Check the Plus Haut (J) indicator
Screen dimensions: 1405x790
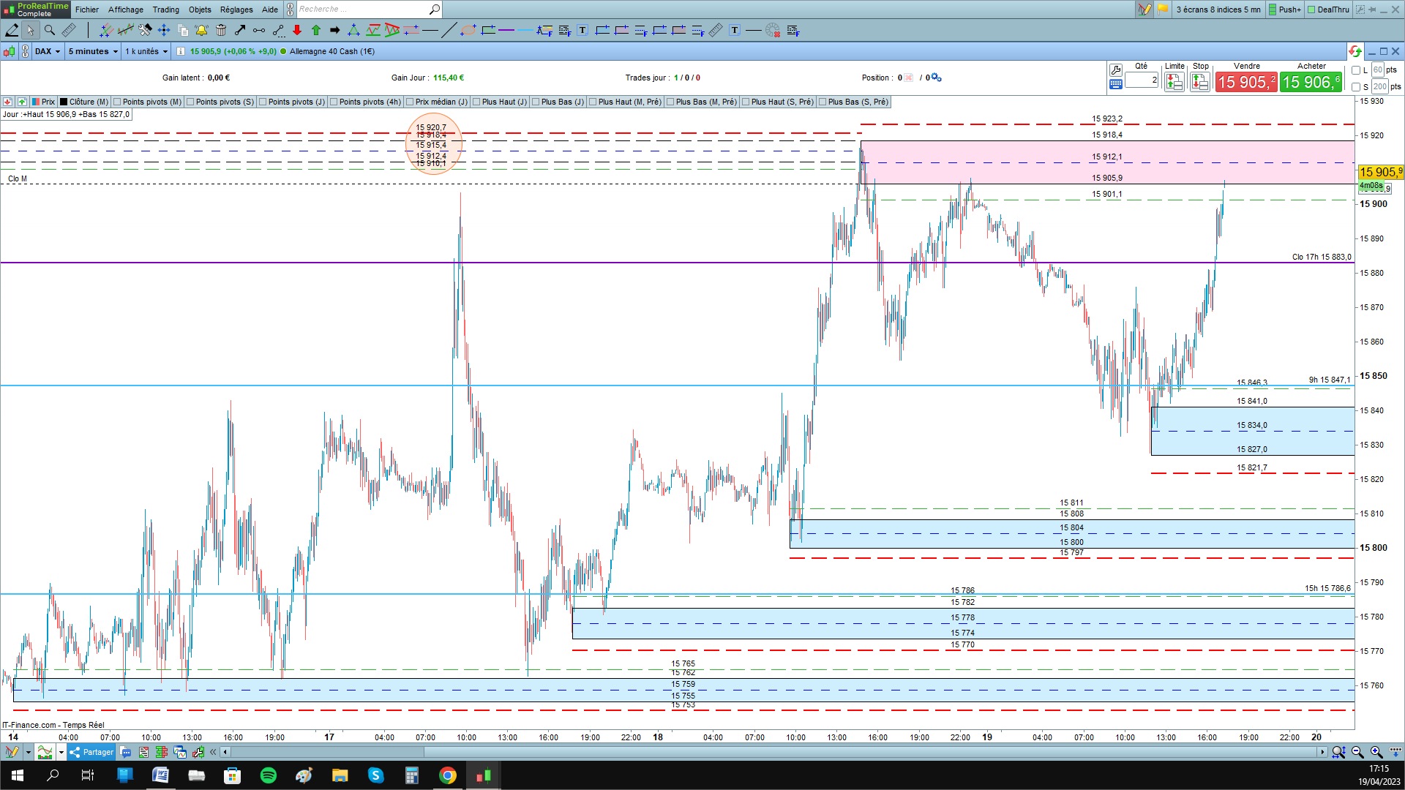476,102
